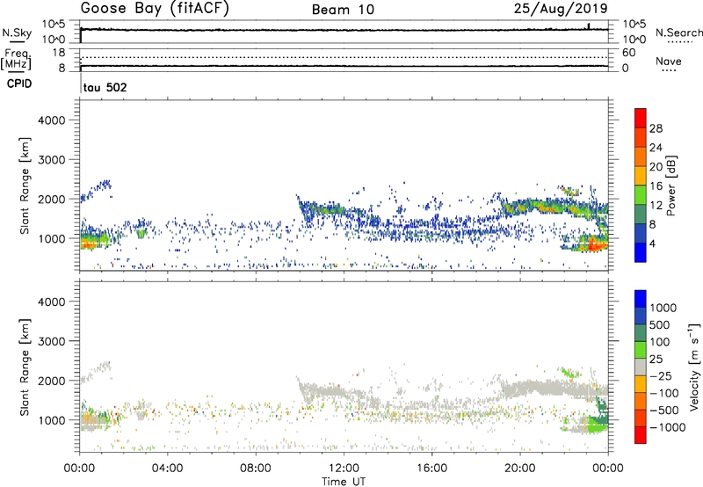Image resolution: width=703 pixels, height=487 pixels.
Task: Click the "100" label on Velocity colorbar
Action: click(x=660, y=342)
